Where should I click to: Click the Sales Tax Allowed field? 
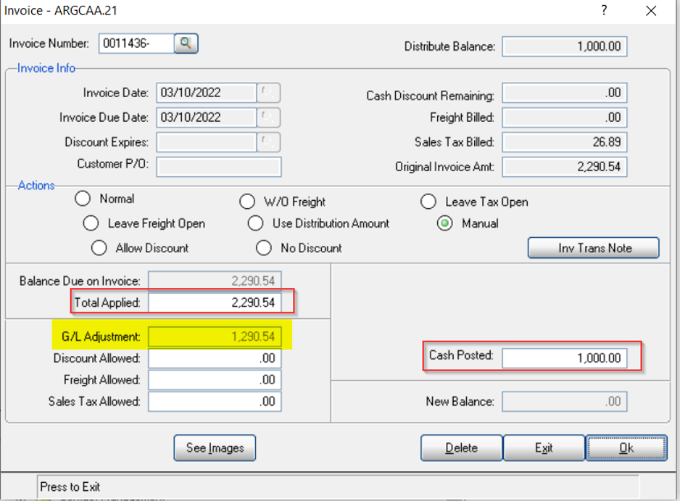tap(215, 402)
